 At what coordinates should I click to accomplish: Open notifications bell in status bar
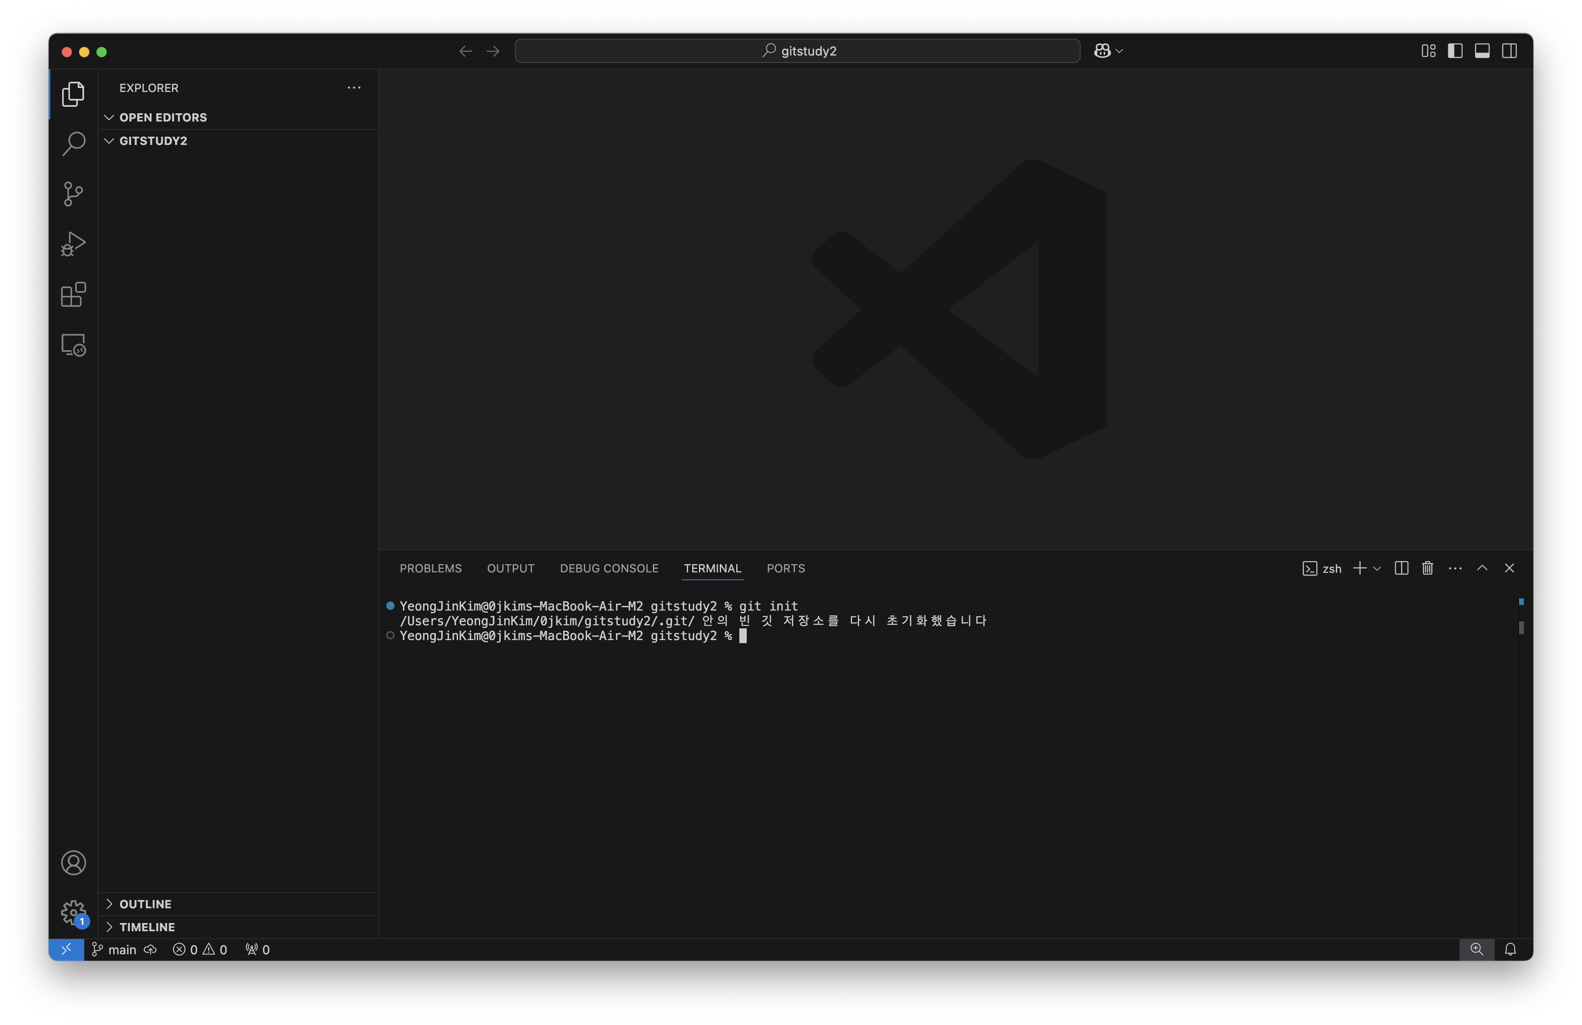(x=1510, y=949)
